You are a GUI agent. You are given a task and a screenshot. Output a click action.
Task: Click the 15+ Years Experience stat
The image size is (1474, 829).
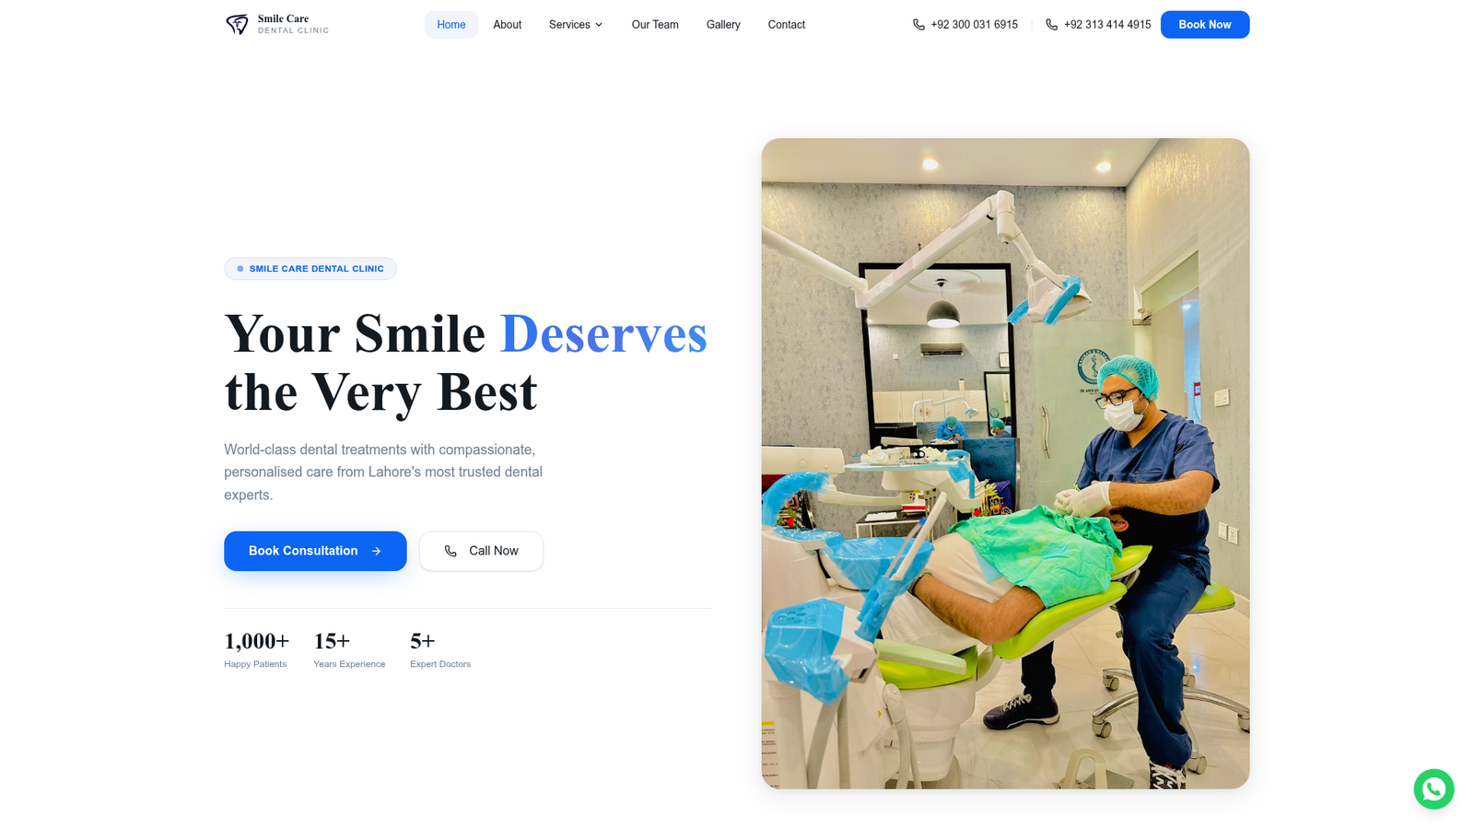coord(349,649)
